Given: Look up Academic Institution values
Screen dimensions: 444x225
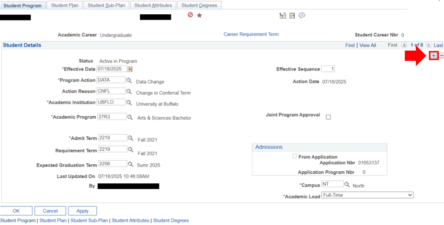Looking at the screenshot, I should [129, 102].
